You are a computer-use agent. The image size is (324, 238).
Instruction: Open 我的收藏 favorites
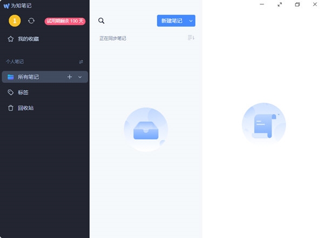click(28, 39)
